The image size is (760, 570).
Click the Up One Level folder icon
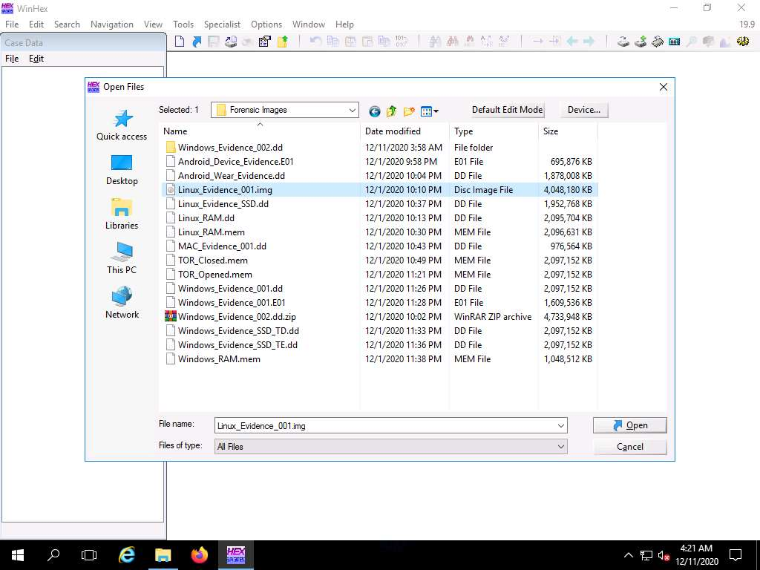(x=392, y=112)
